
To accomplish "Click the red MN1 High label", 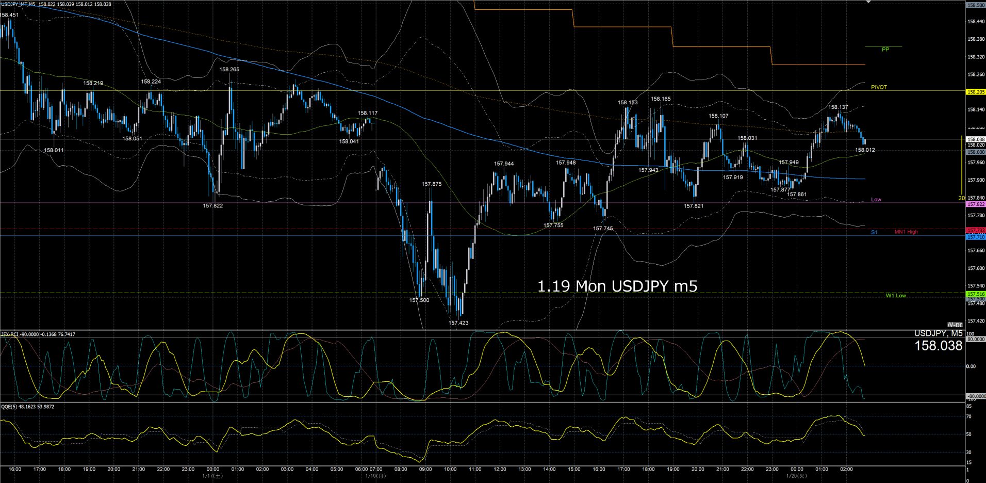I will (x=906, y=232).
